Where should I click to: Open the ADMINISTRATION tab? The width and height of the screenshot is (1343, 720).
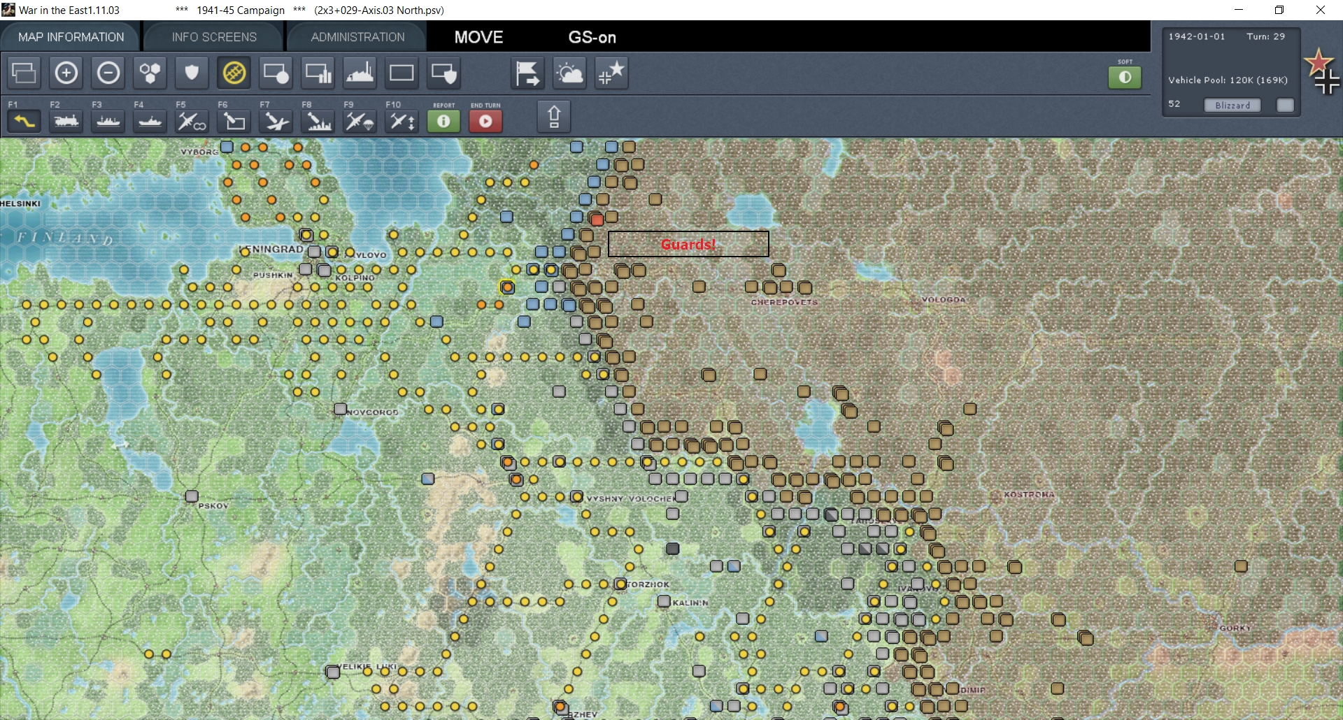pyautogui.click(x=357, y=37)
